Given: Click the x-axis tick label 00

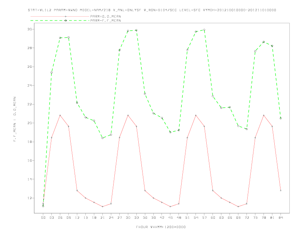Looking at the screenshot, I should pos(43,218).
